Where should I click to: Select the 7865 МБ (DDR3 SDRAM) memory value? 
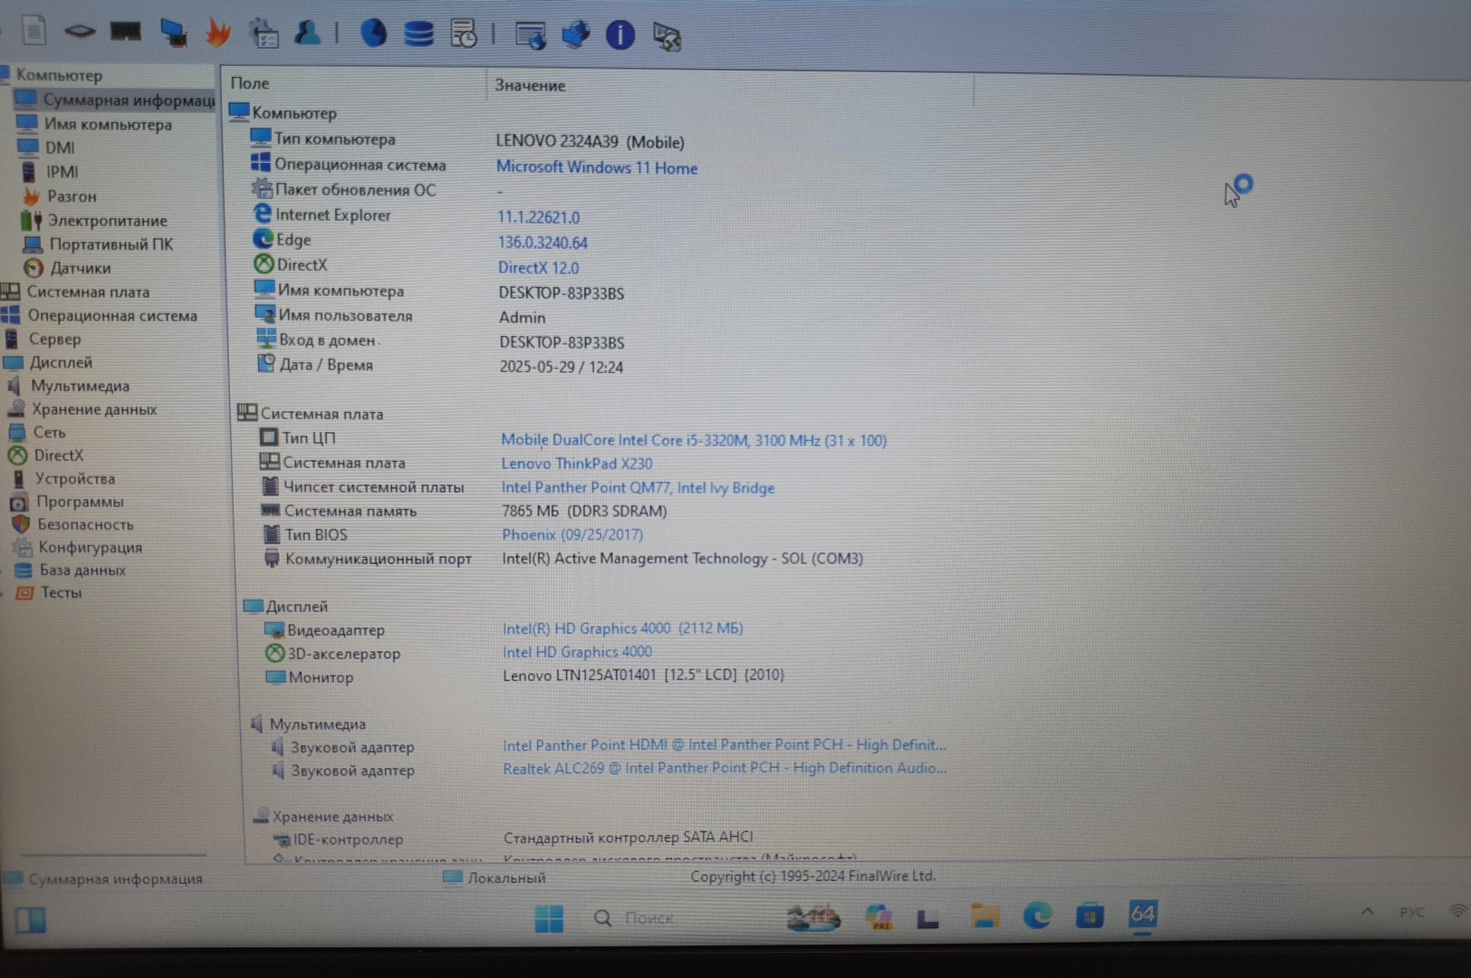[x=584, y=511]
